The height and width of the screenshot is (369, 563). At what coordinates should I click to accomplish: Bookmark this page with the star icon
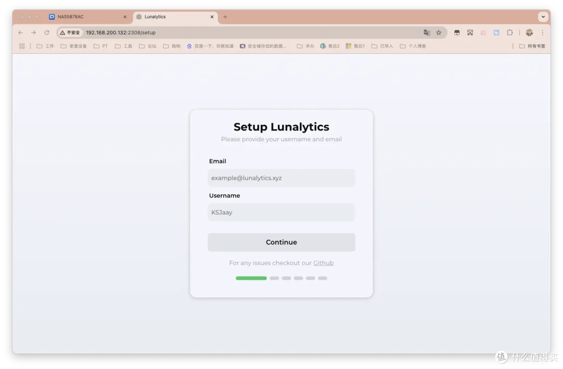[x=439, y=32]
